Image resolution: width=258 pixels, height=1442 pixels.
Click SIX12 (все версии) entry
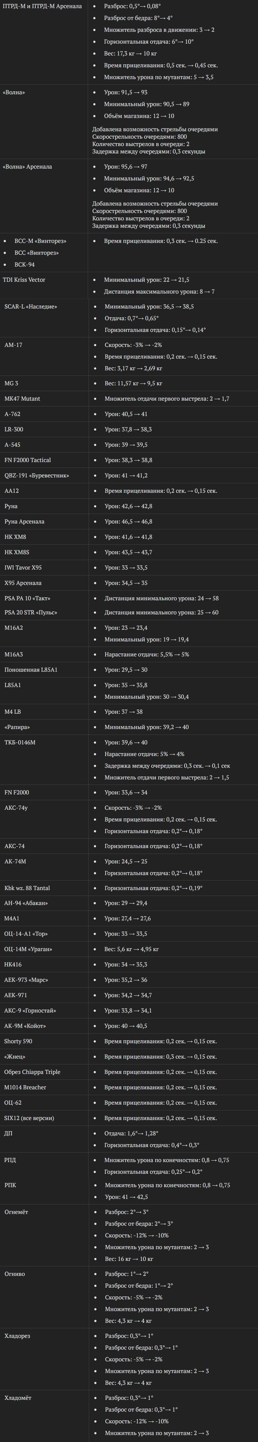click(29, 1118)
